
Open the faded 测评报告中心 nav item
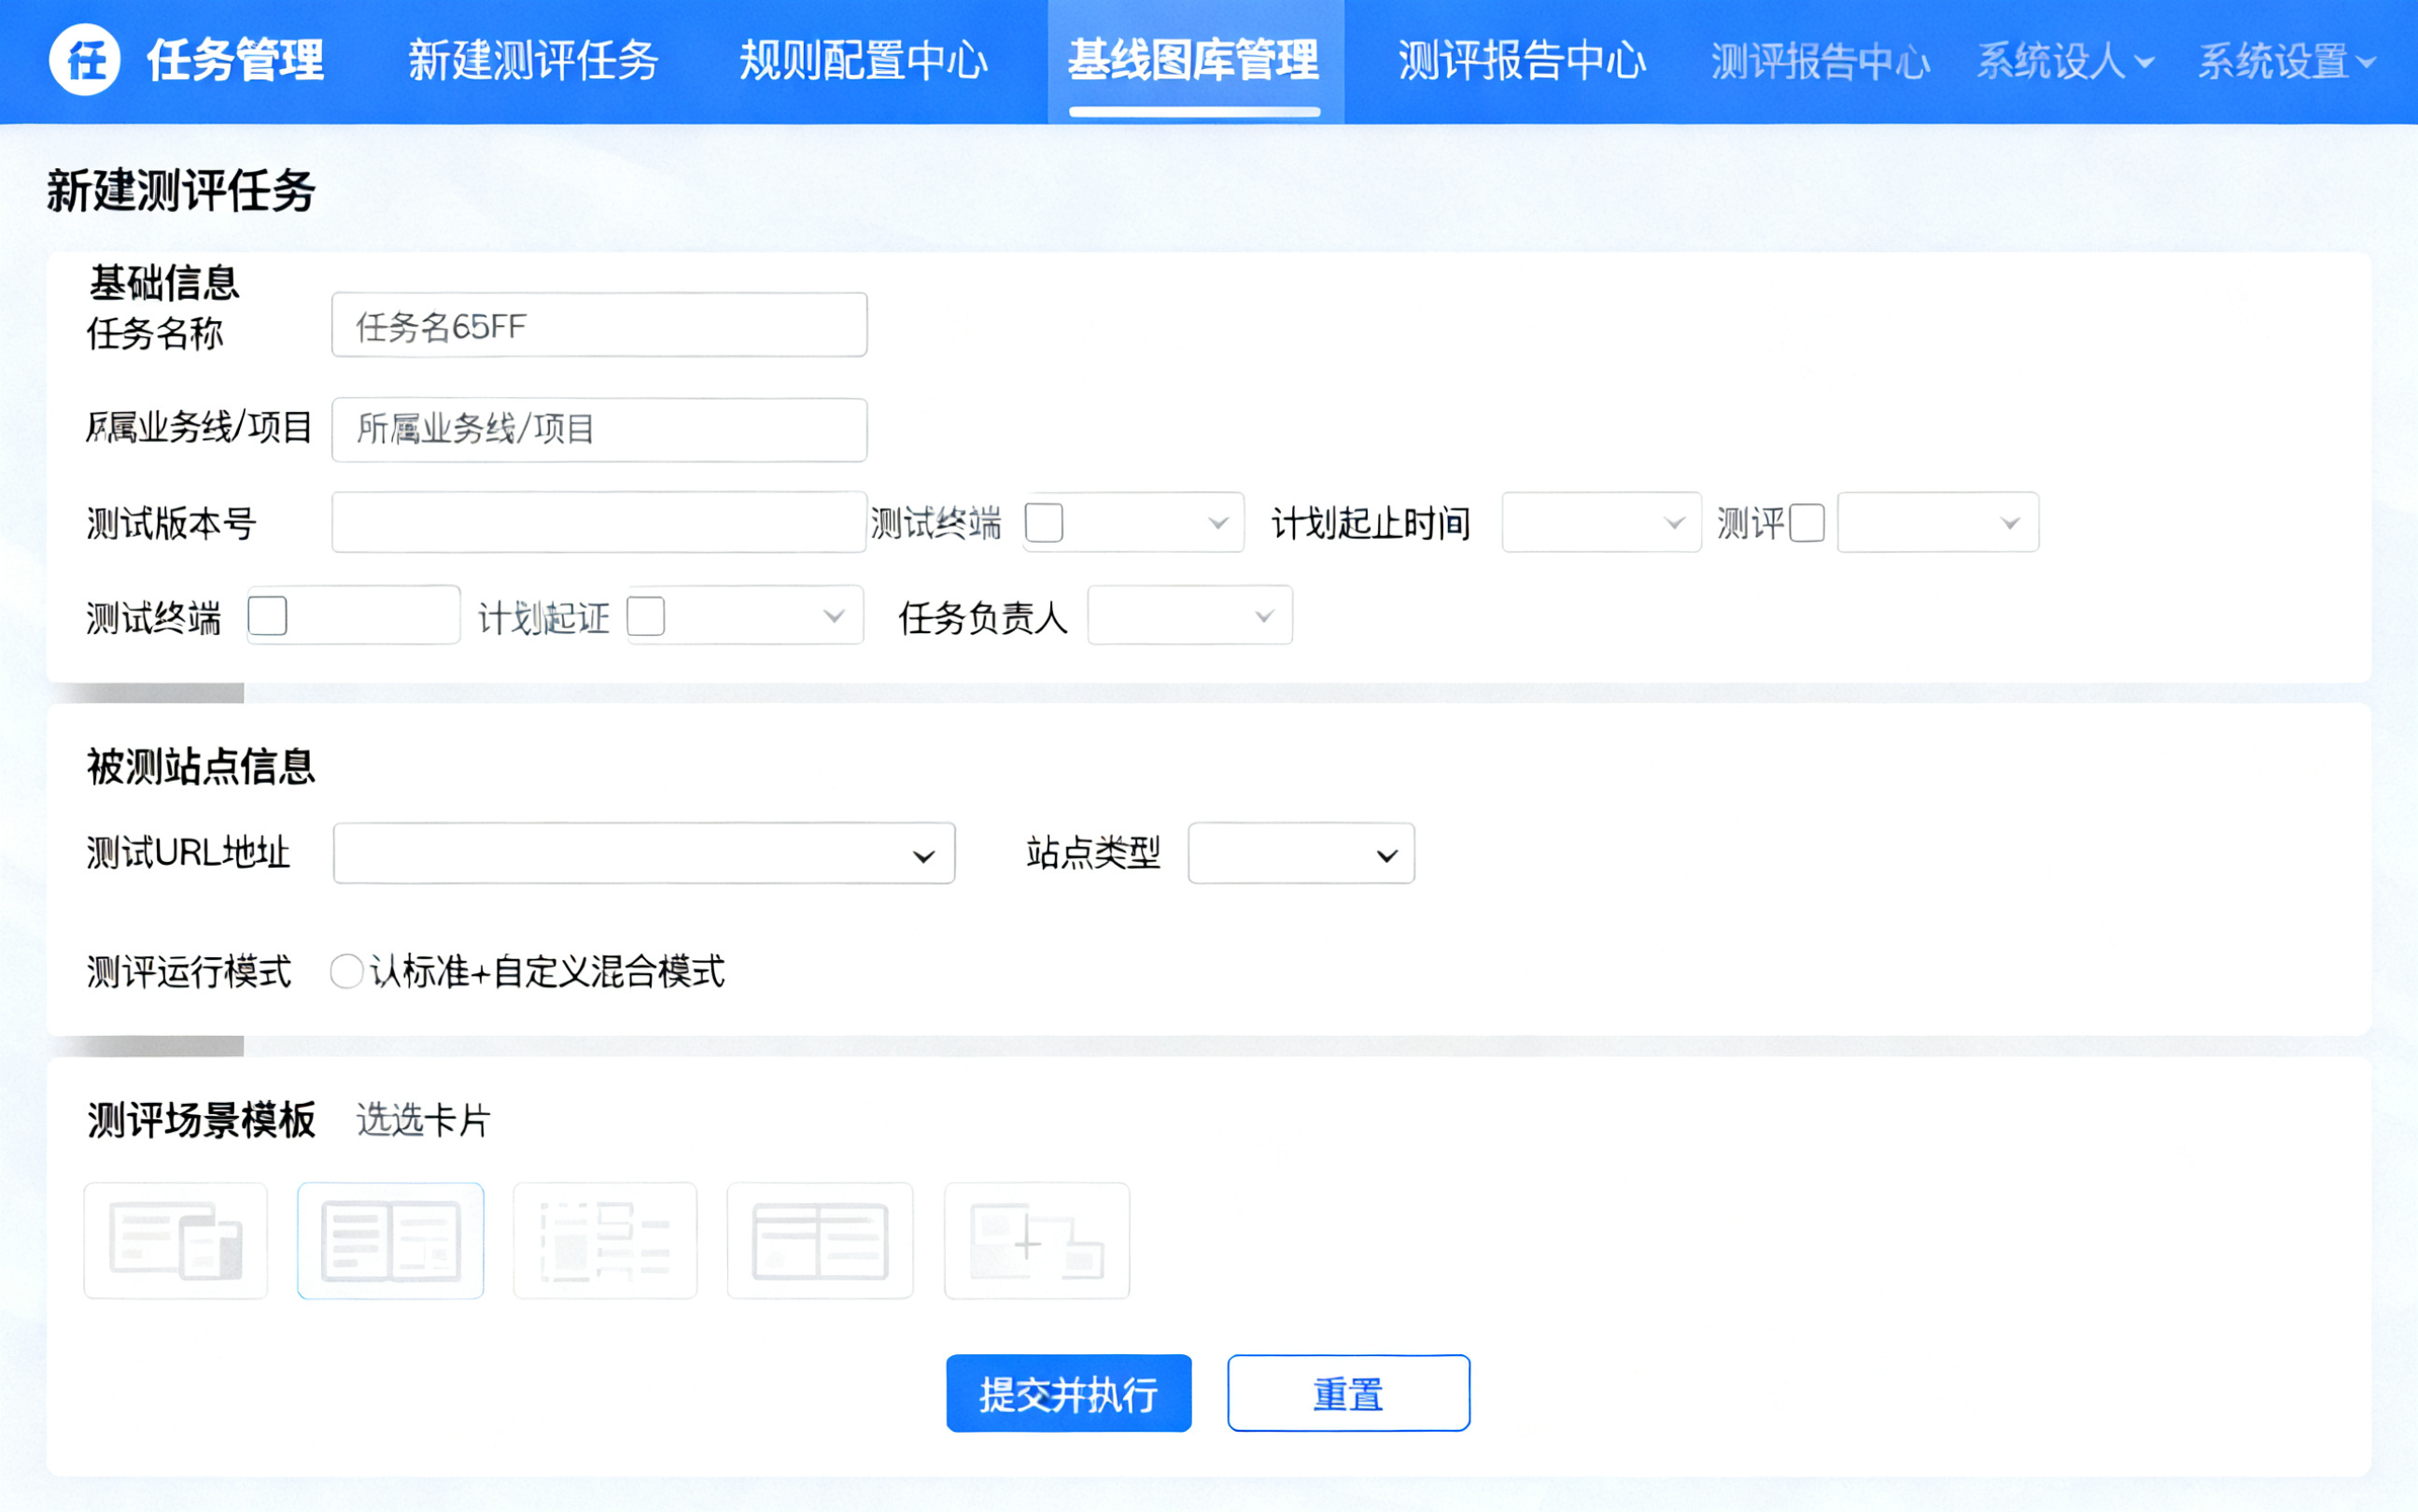(1821, 62)
